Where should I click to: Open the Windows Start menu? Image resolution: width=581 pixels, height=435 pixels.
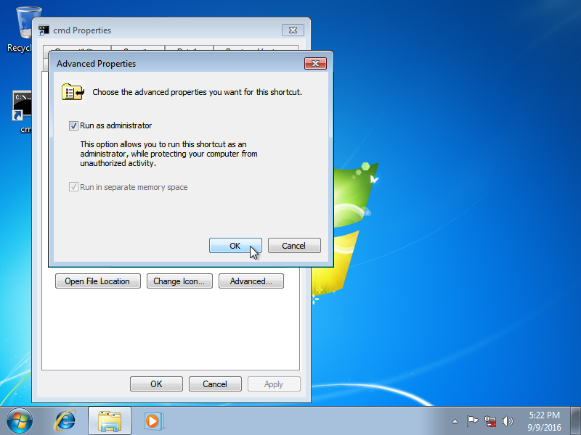(20, 420)
